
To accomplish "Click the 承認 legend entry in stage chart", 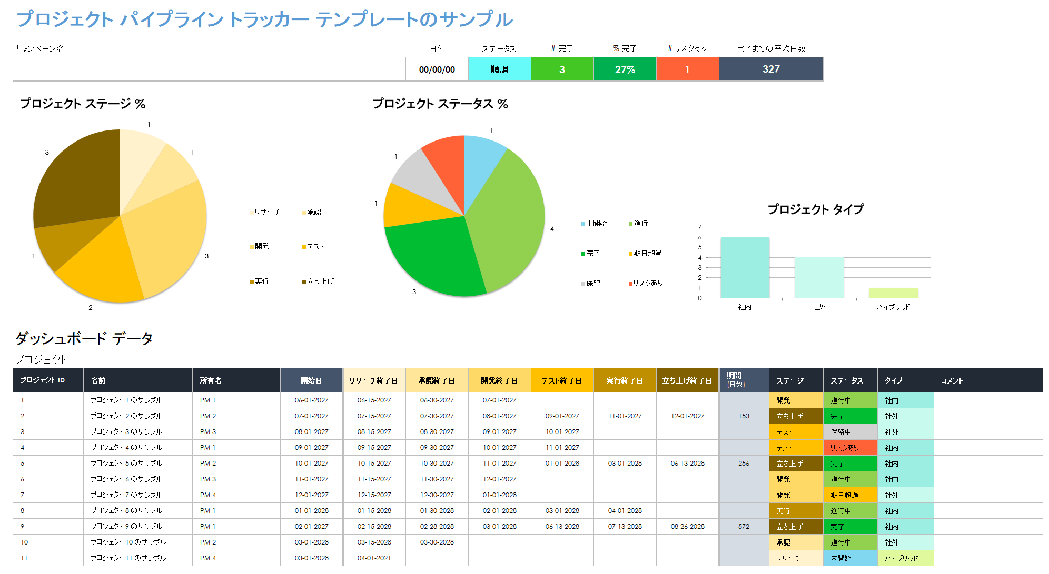I will tap(311, 212).
